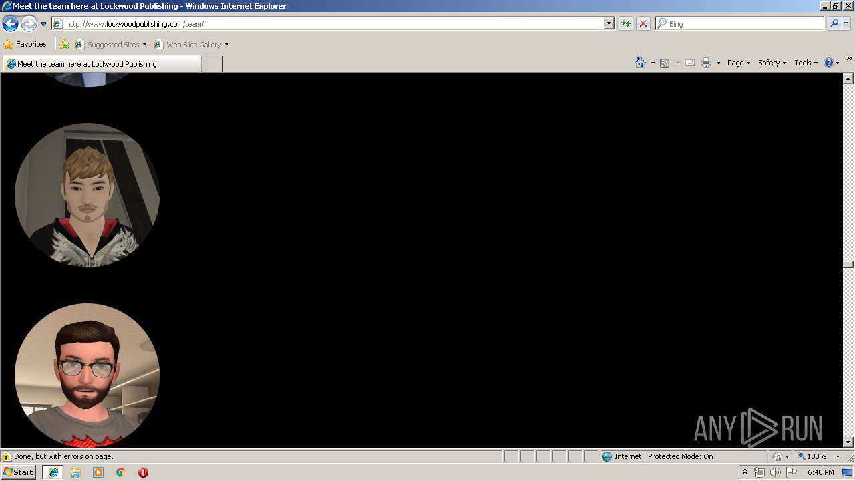Click the Read Mail icon

[690, 63]
